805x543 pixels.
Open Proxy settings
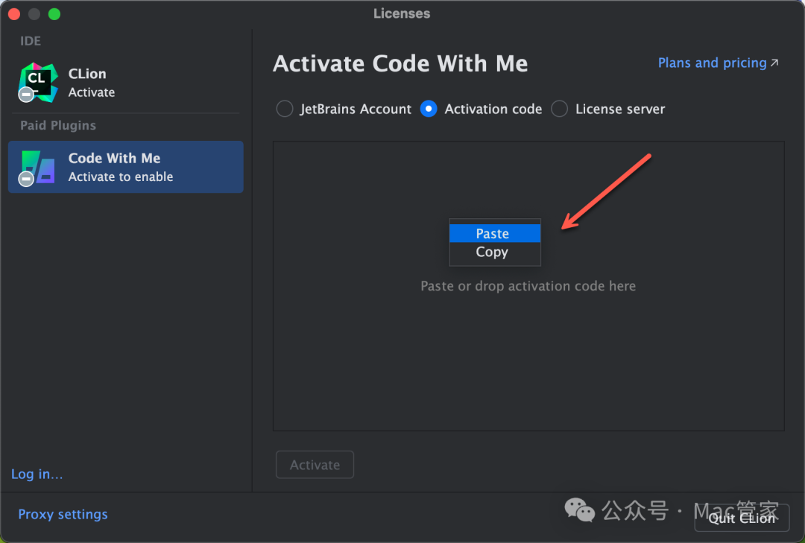click(63, 514)
